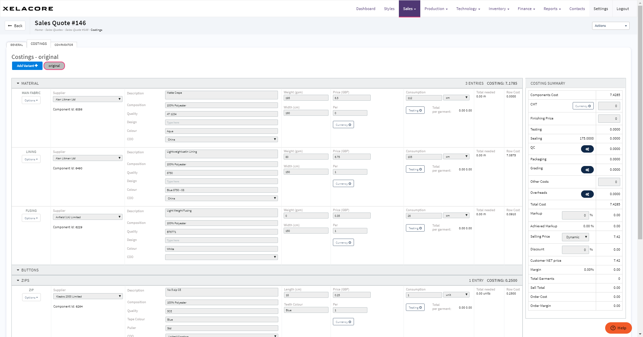Viewport: 643px width, 337px height.
Task: Select the original variant pill
Action: coord(54,66)
